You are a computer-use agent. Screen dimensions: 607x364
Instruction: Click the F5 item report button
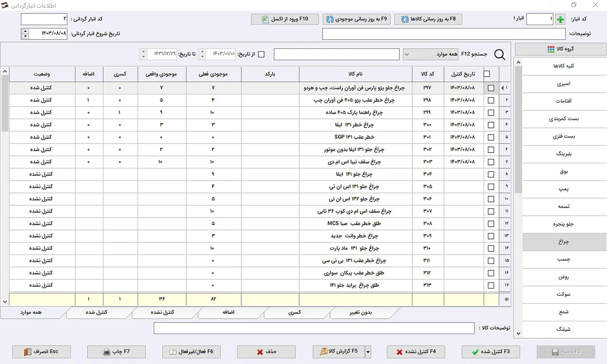339,352
